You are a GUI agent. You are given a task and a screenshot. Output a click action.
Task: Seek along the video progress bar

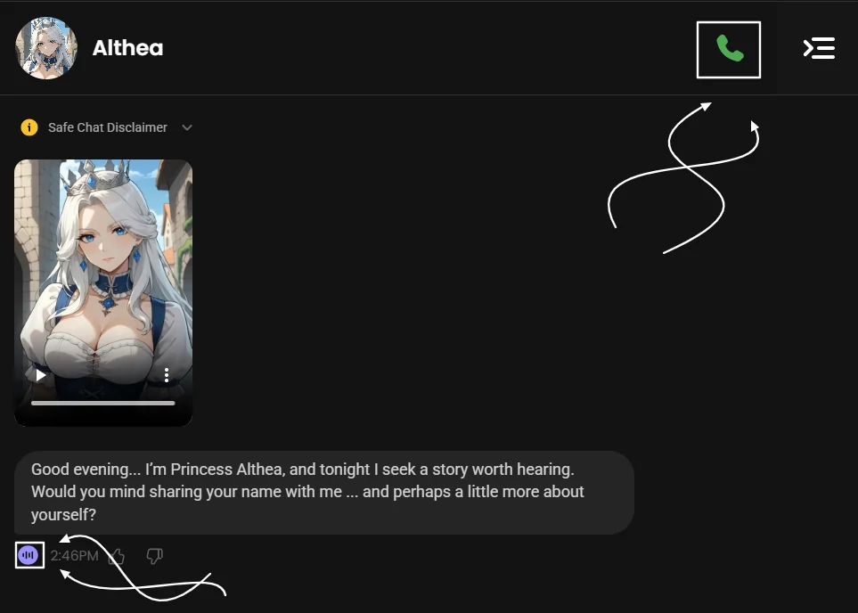pos(102,404)
